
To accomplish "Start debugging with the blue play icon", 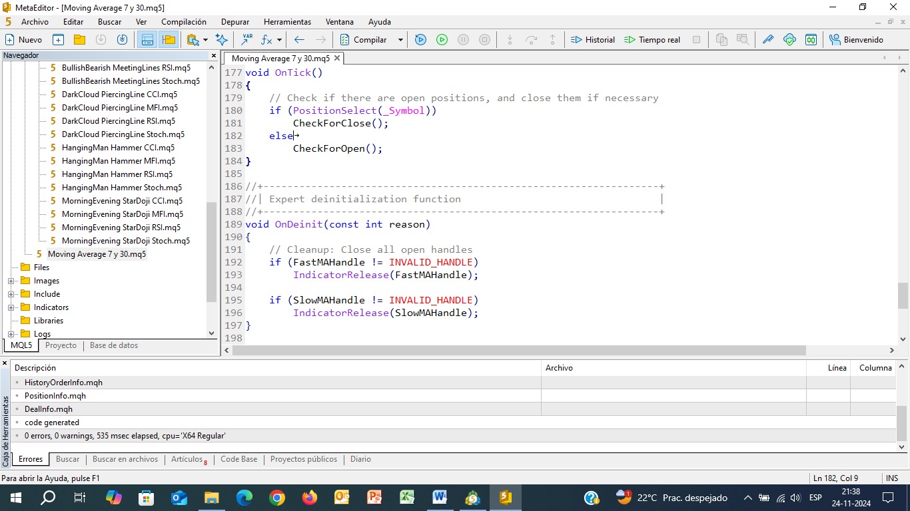I will click(x=420, y=40).
